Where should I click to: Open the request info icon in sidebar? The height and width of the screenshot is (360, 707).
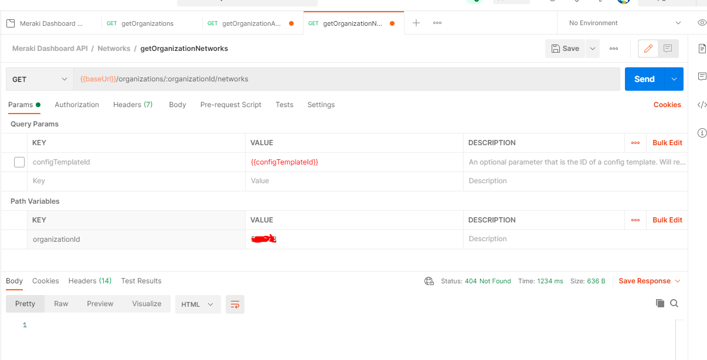[702, 133]
